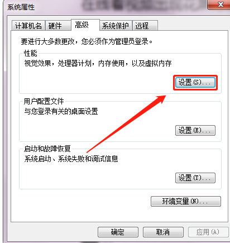Viewport: 230px width, 243px height.
Task: Open performance 设置(S) button
Action: coord(195,82)
